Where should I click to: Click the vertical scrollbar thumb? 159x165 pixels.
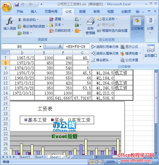click(x=156, y=98)
